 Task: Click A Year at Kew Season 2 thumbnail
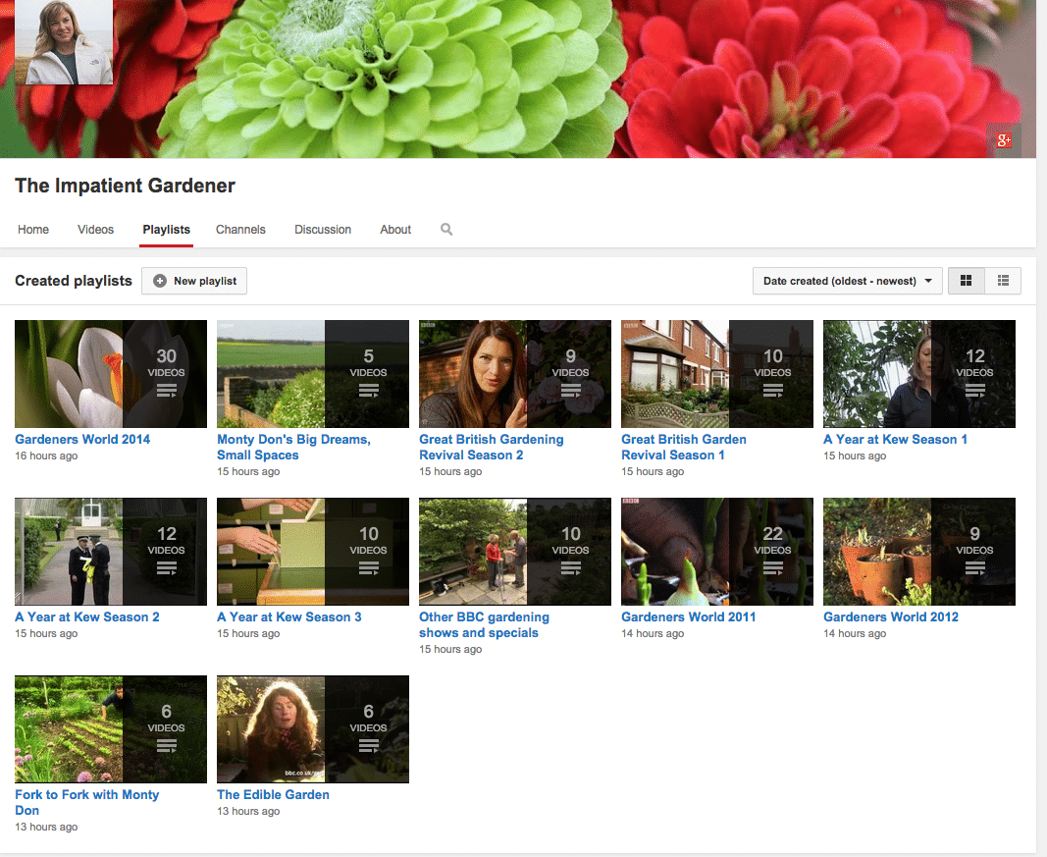[111, 552]
